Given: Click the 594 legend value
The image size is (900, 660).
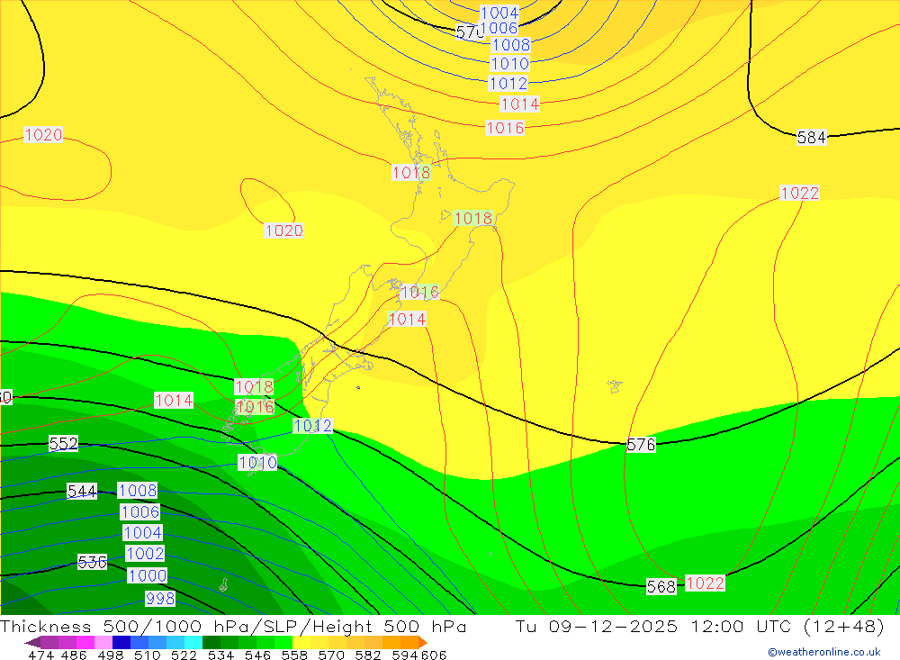Looking at the screenshot, I should click(403, 655).
